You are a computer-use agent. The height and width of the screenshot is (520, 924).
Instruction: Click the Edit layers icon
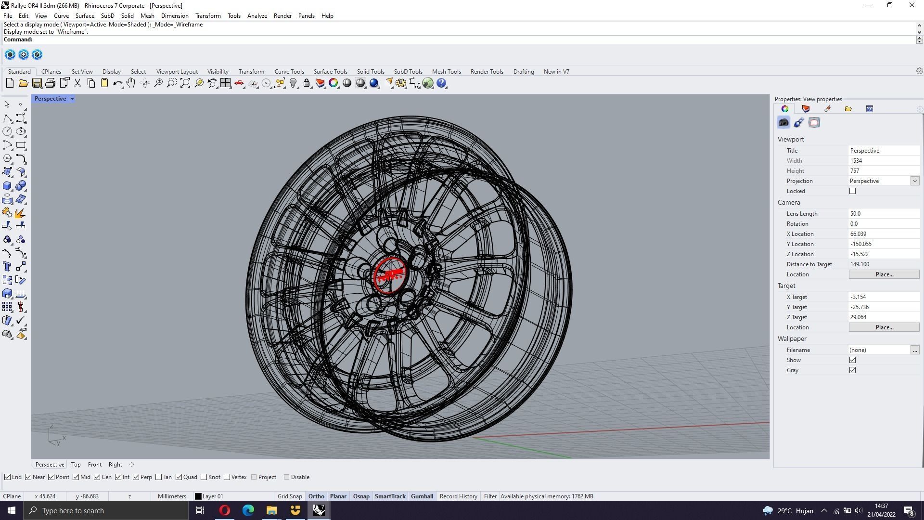tap(320, 83)
